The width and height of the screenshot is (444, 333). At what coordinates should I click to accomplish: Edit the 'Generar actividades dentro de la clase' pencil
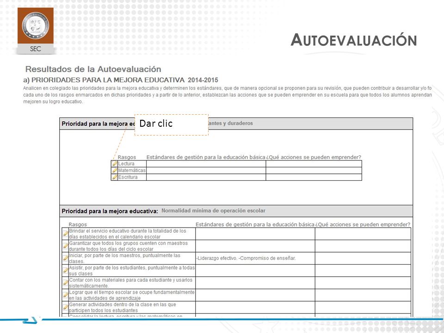tap(65, 307)
